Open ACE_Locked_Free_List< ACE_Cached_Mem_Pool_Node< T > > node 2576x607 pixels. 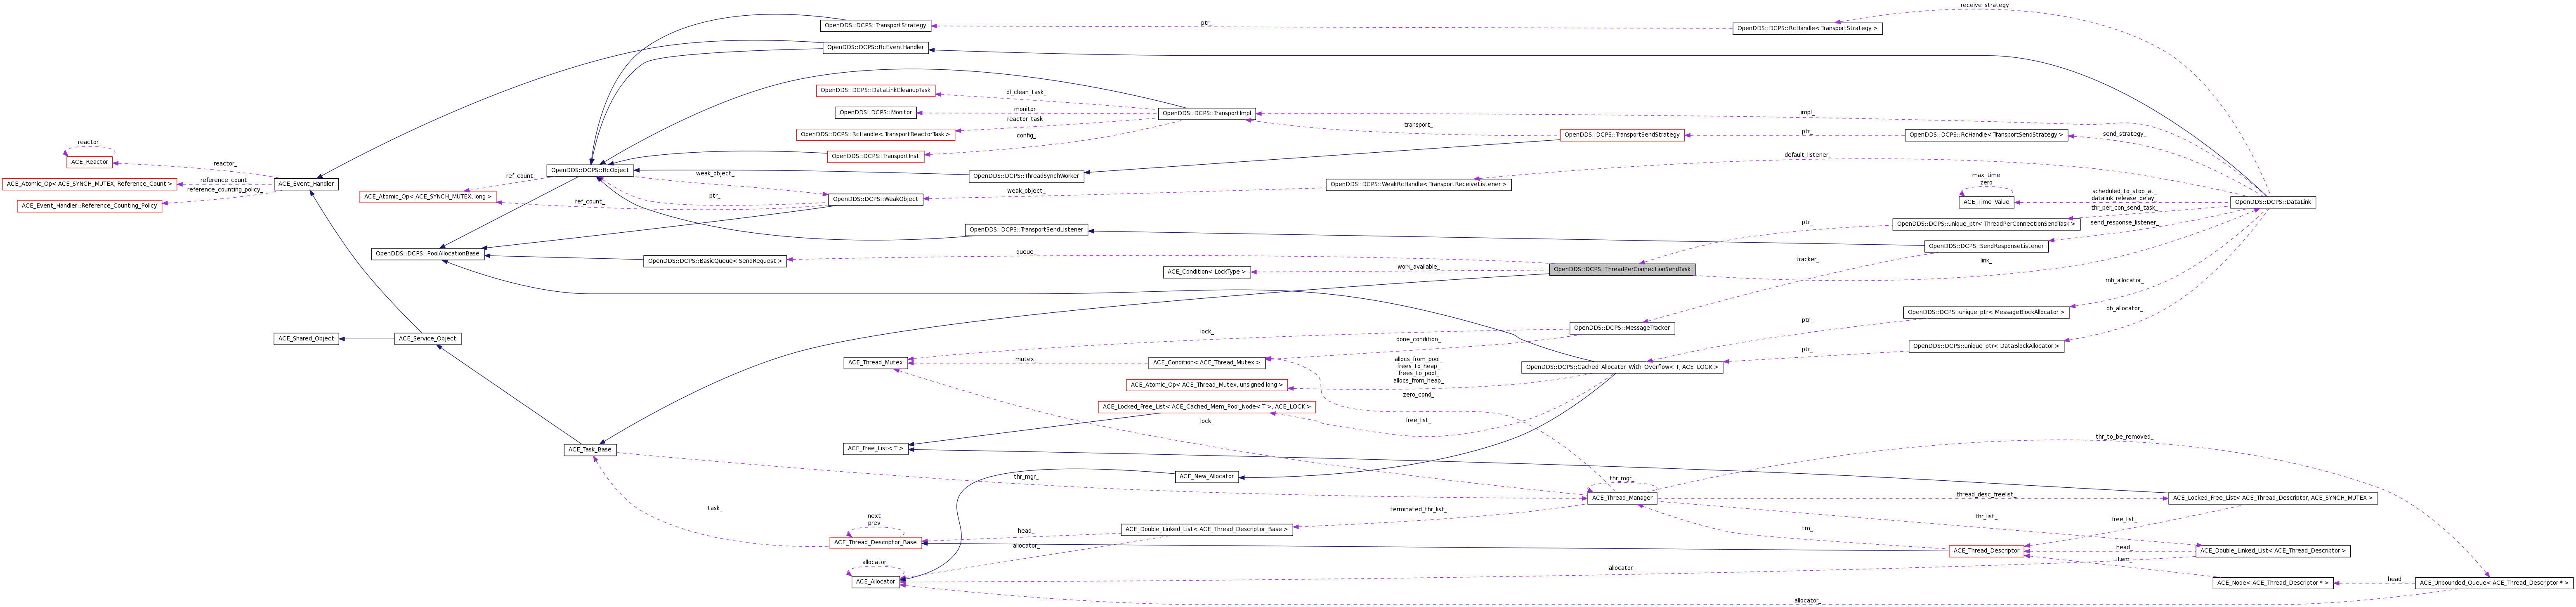point(1206,407)
